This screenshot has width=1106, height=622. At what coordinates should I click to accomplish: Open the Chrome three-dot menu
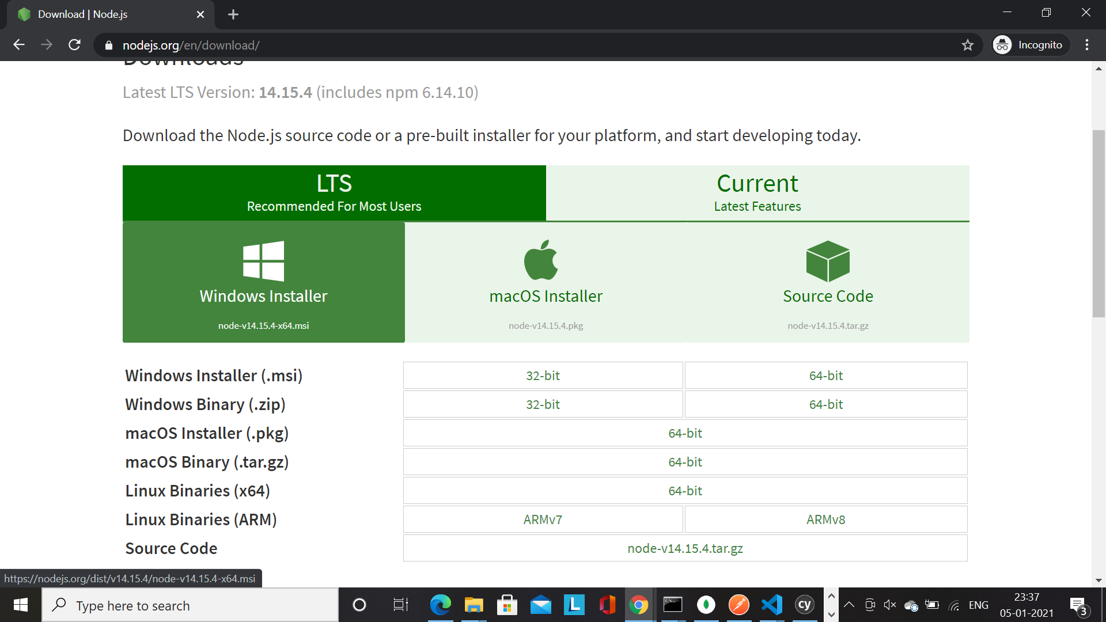(x=1087, y=45)
